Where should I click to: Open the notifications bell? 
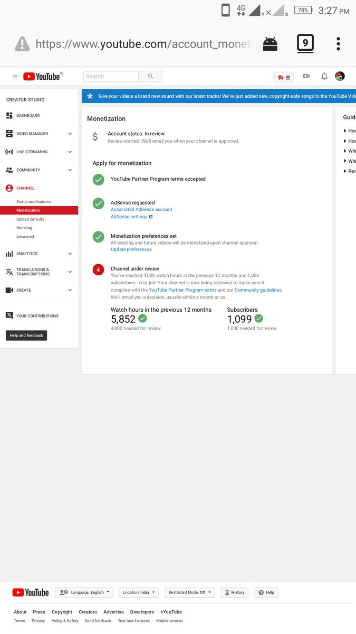click(x=324, y=76)
